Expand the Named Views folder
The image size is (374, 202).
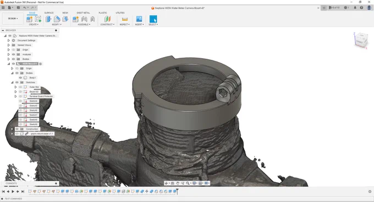pos(9,45)
